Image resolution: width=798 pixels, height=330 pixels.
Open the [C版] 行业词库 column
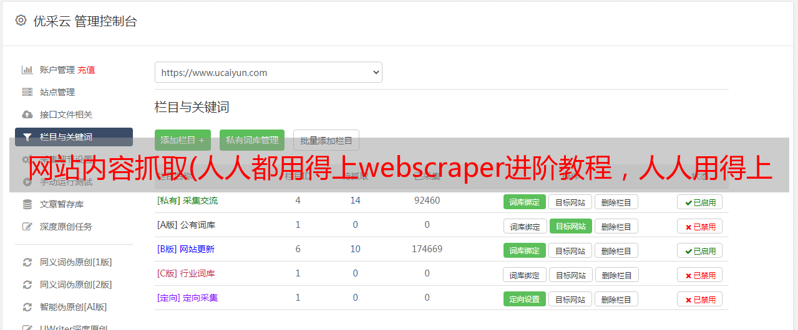click(x=186, y=273)
